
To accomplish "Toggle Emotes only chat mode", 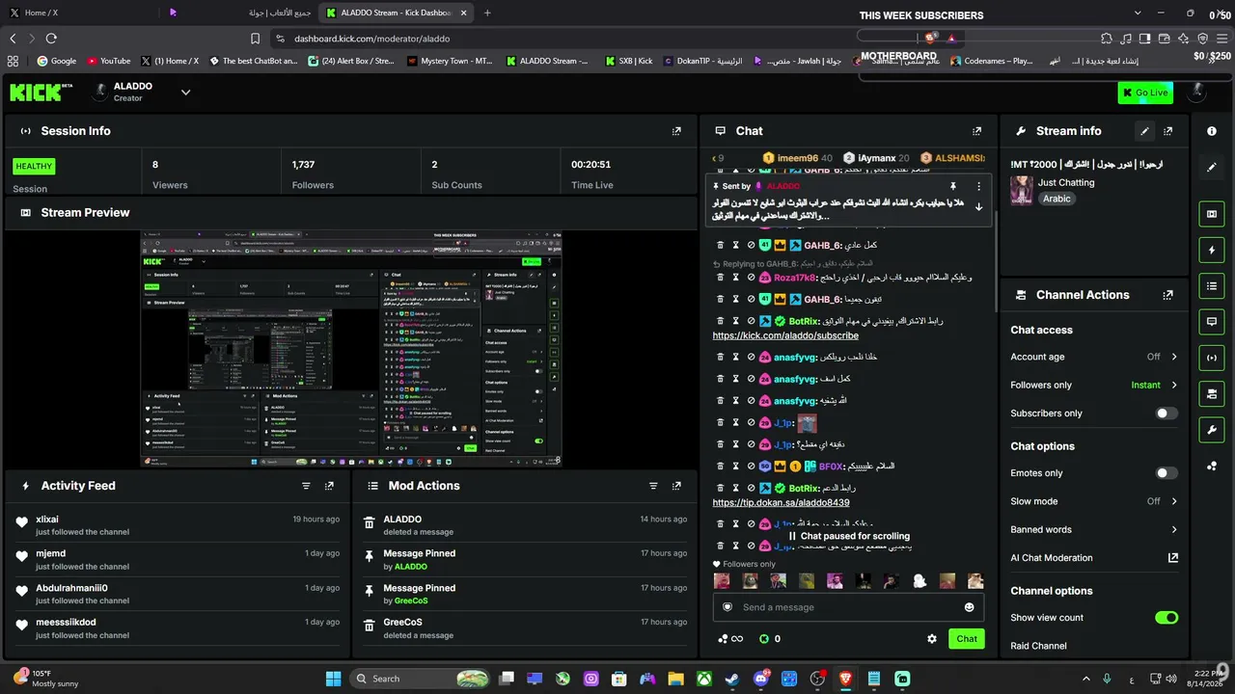I will click(x=1166, y=473).
